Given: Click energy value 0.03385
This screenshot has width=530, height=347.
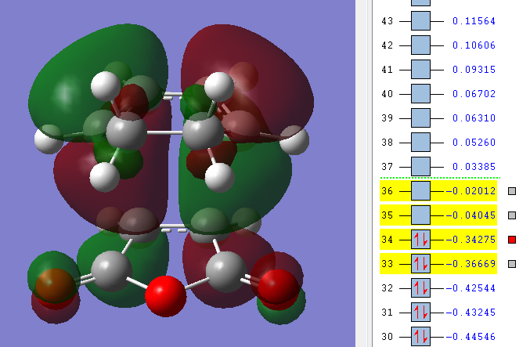Looking at the screenshot, I should (474, 167).
